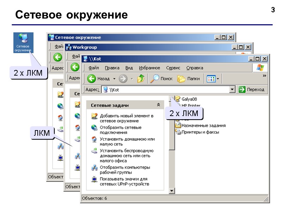Expand the Назад history dropdown arrow
The image size is (282, 211).
[114, 79]
